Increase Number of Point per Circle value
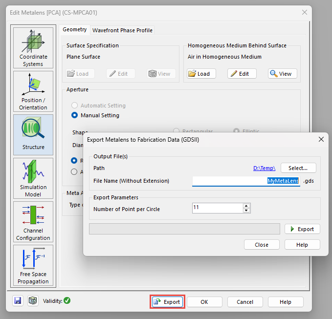 246,206
